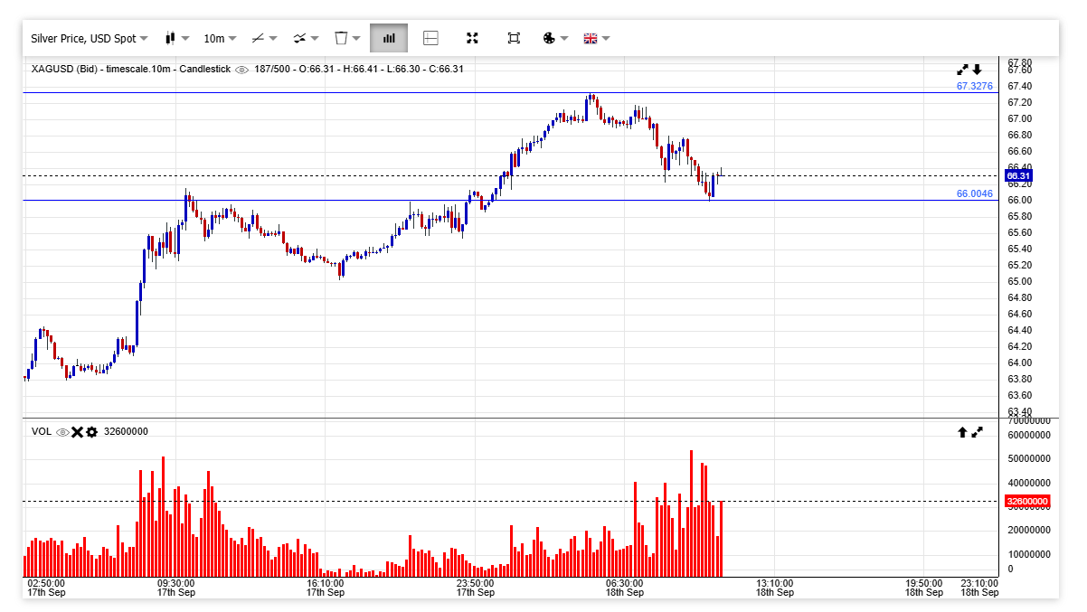Toggle XAGUSD series visibility eye icon
1087x612 pixels.
click(x=241, y=70)
